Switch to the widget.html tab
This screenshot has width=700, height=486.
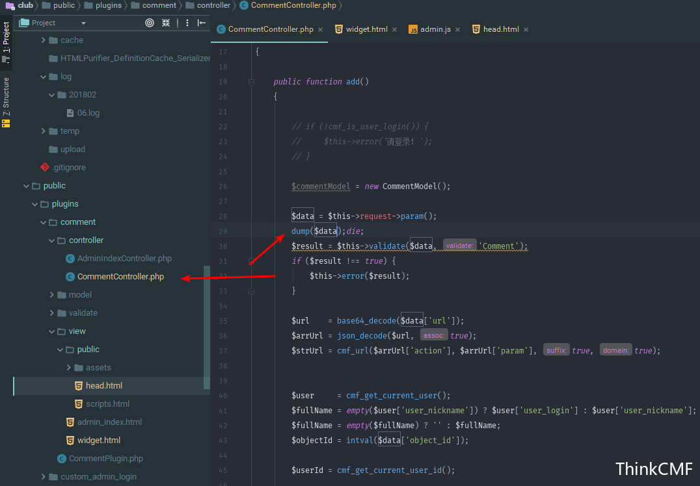[366, 29]
